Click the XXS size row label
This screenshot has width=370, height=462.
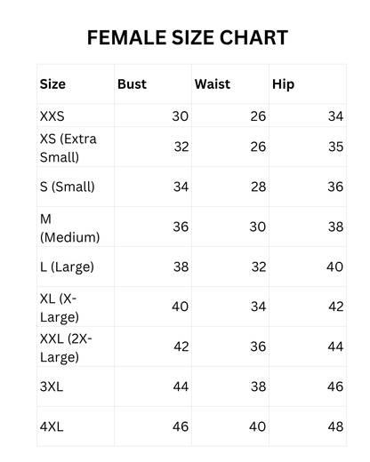(52, 116)
